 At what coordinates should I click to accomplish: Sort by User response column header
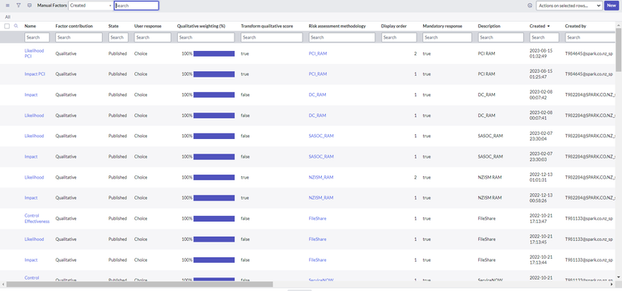point(147,26)
